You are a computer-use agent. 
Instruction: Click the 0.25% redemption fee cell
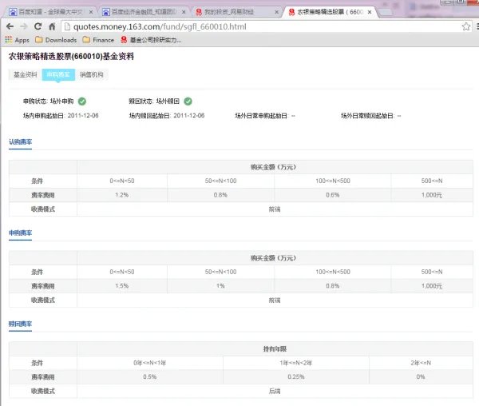(x=296, y=377)
